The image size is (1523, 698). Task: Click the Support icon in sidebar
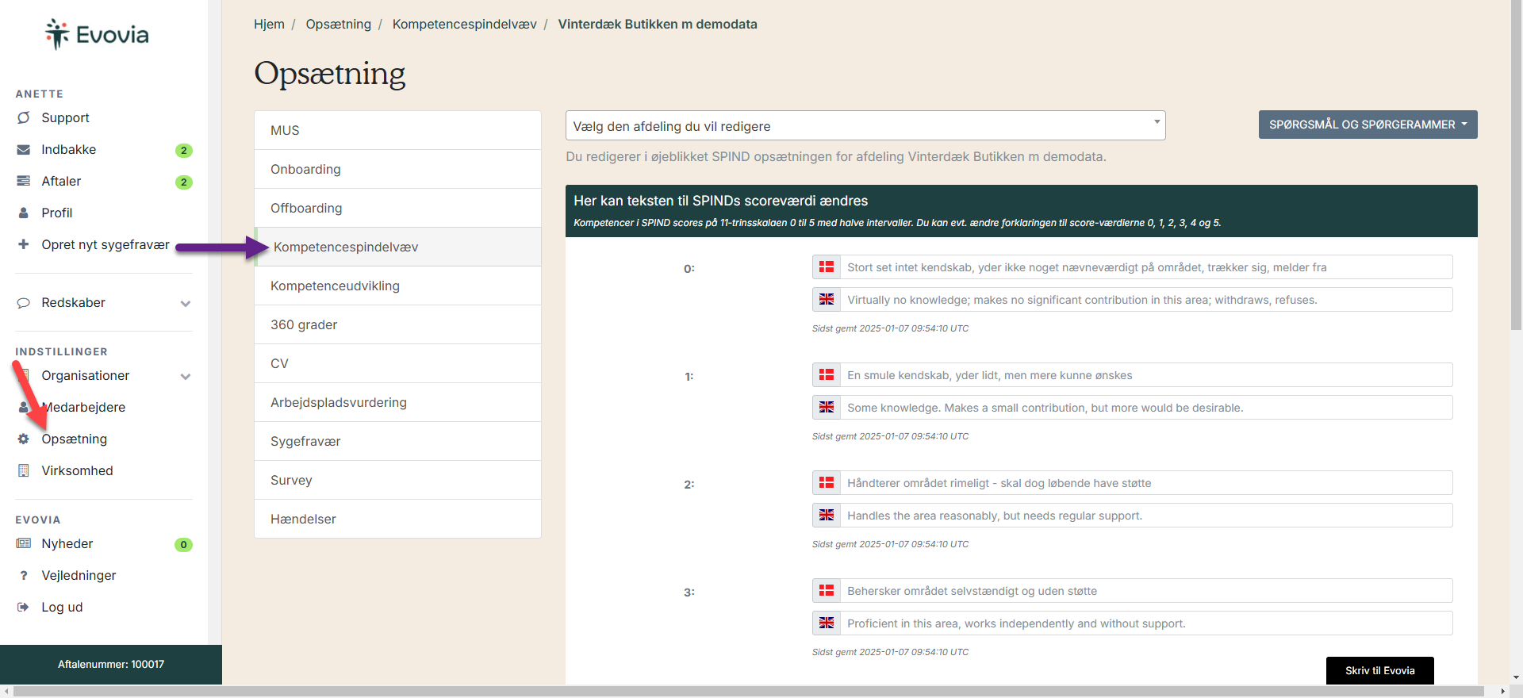24,117
